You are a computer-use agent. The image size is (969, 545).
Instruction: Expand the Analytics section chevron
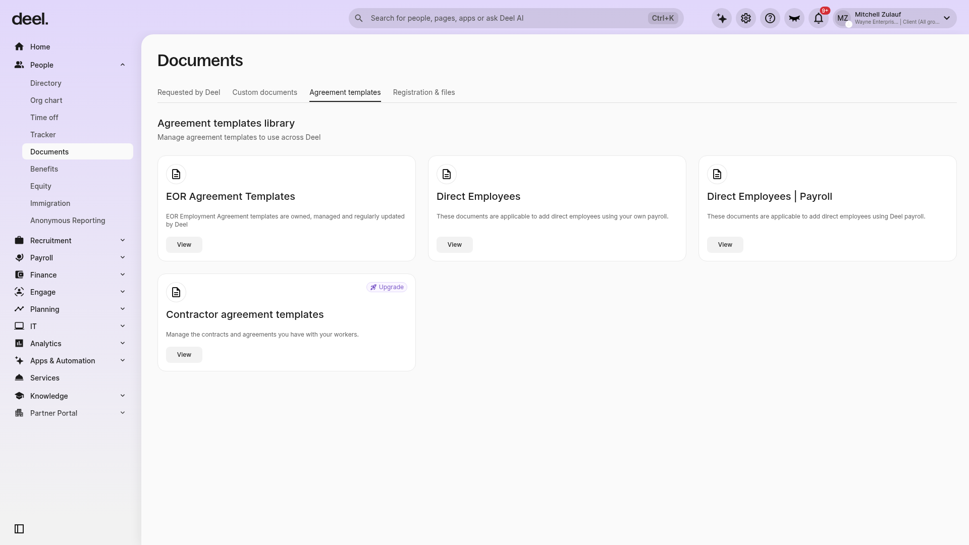123,344
